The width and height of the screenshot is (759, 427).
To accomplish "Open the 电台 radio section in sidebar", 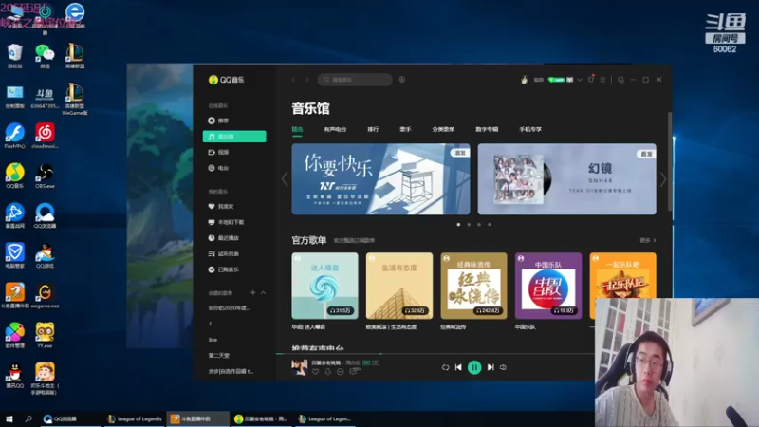I will (x=218, y=168).
